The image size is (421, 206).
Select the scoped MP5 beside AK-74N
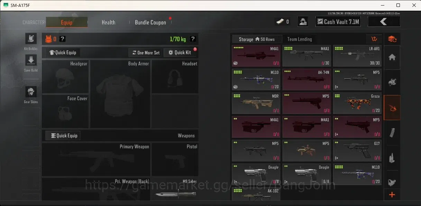(x=357, y=79)
